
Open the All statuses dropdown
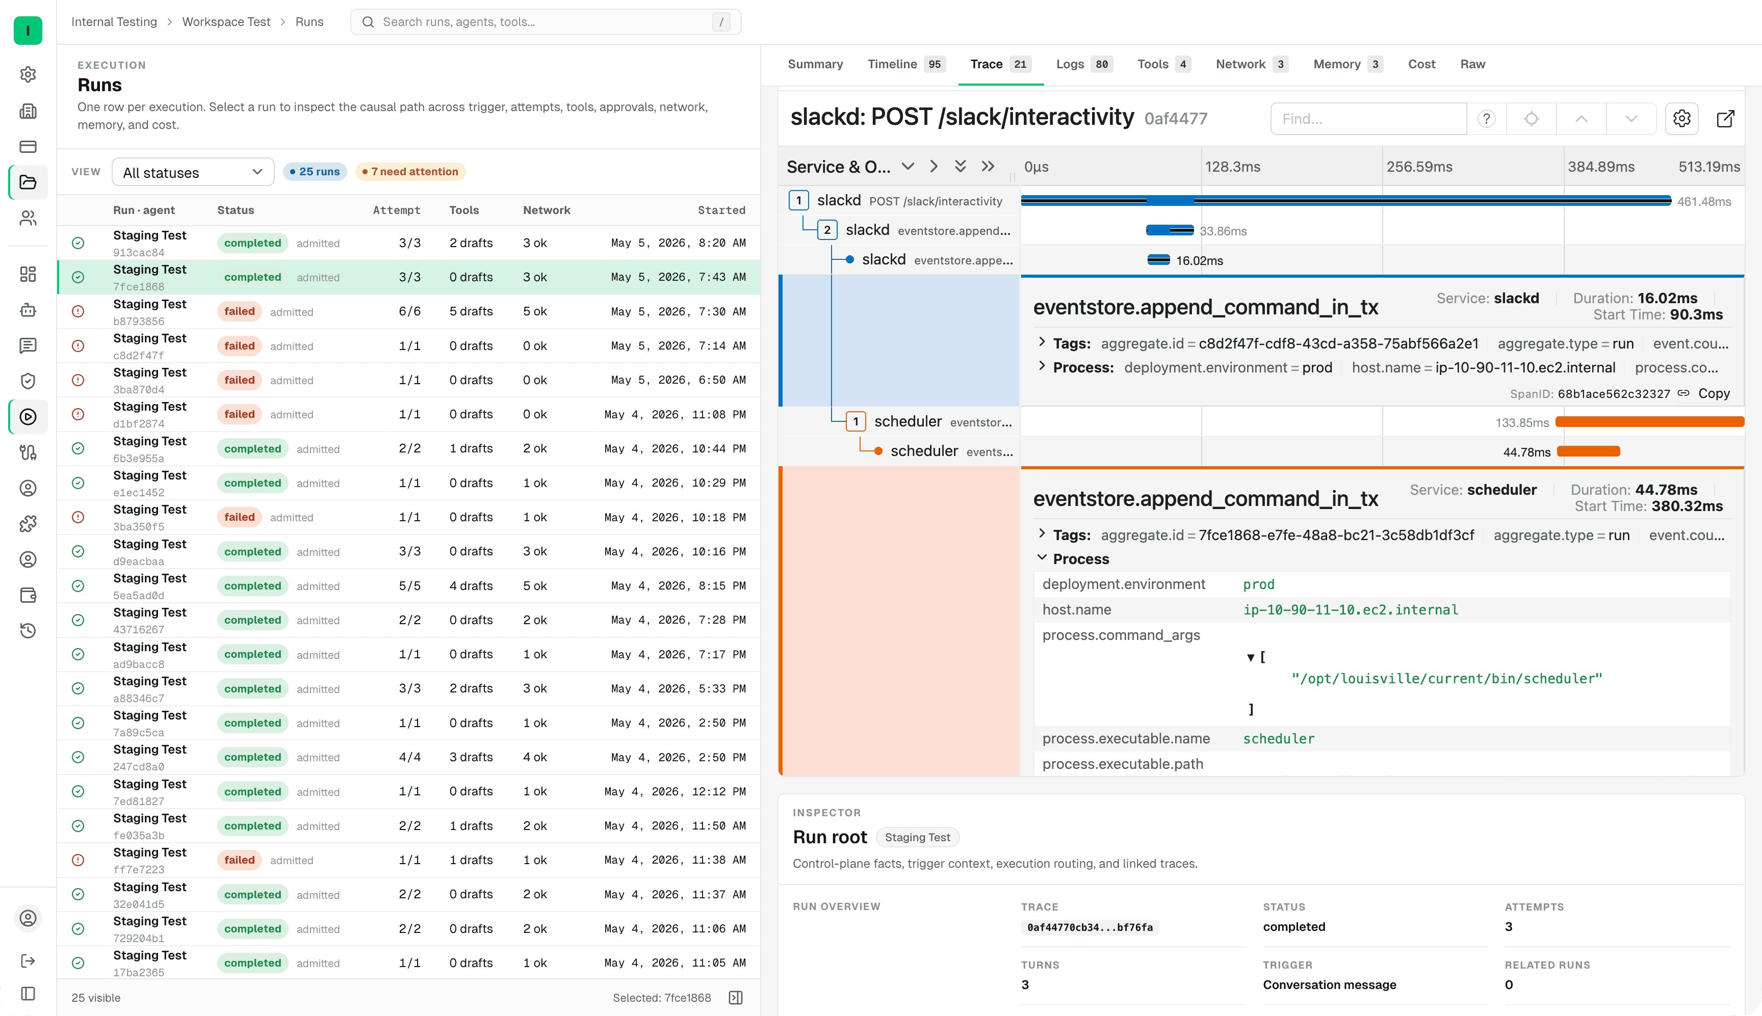click(x=193, y=172)
